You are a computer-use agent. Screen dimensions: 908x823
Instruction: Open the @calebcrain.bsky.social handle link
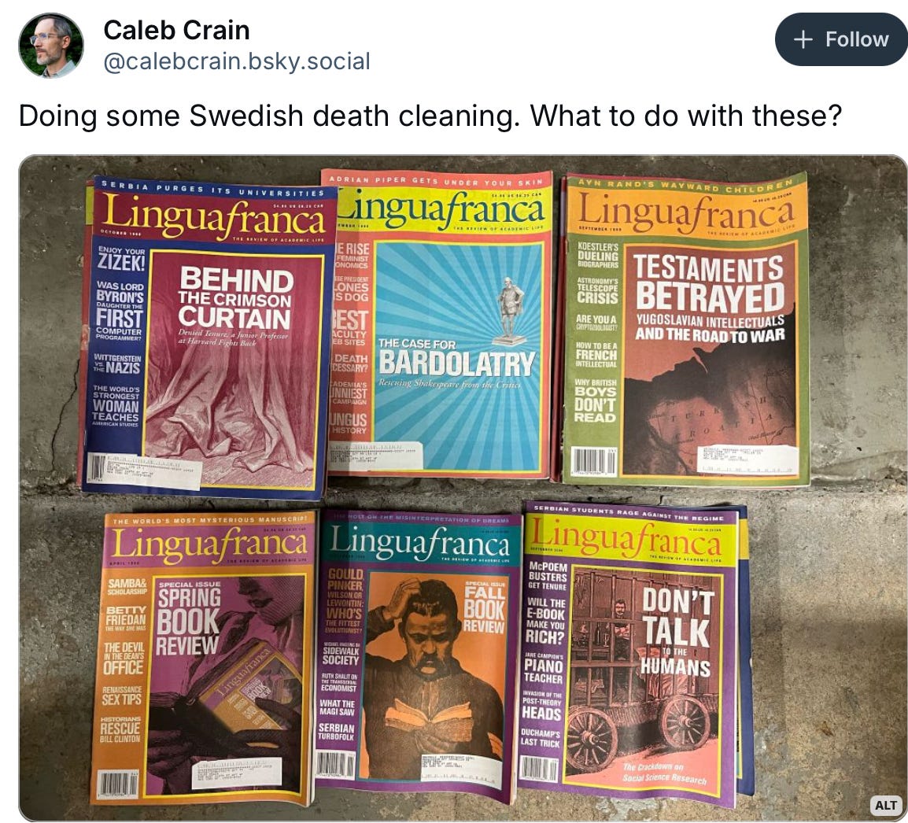(x=237, y=61)
